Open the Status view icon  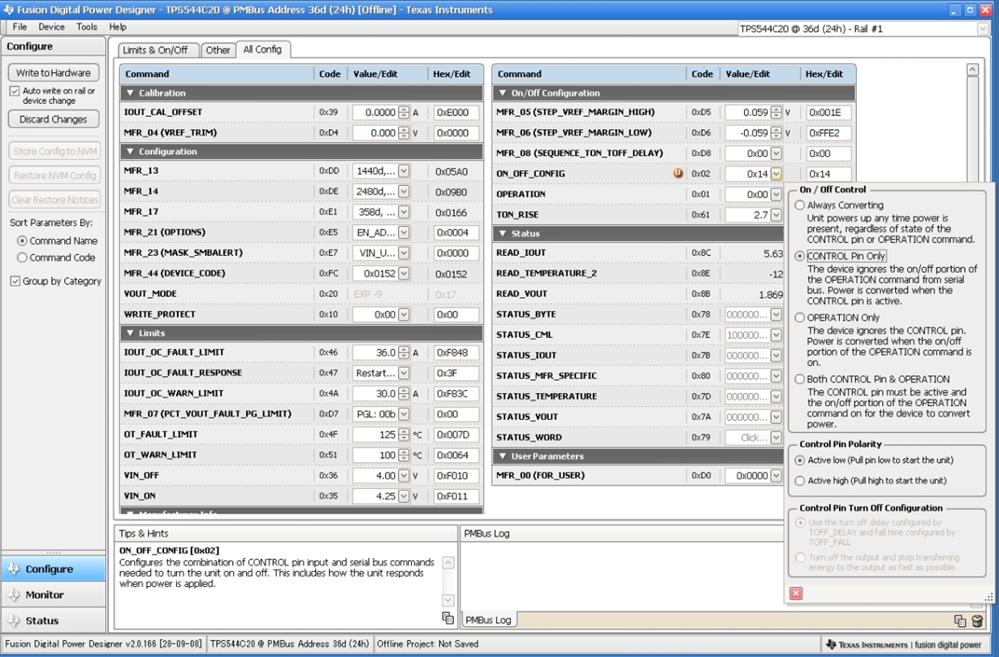[x=14, y=620]
